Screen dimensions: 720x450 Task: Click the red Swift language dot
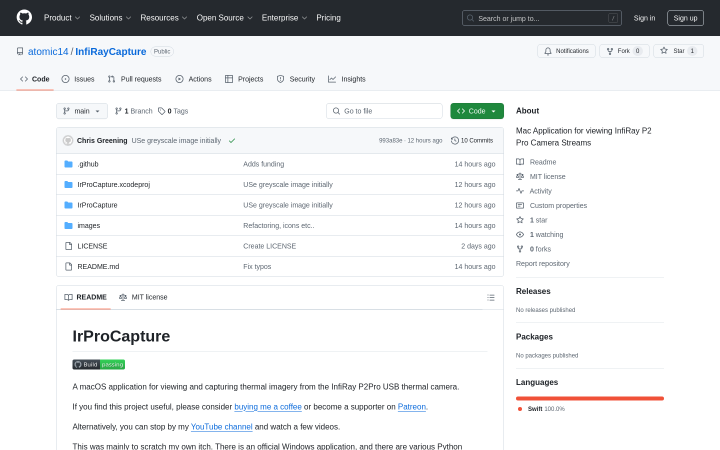[x=520, y=409]
